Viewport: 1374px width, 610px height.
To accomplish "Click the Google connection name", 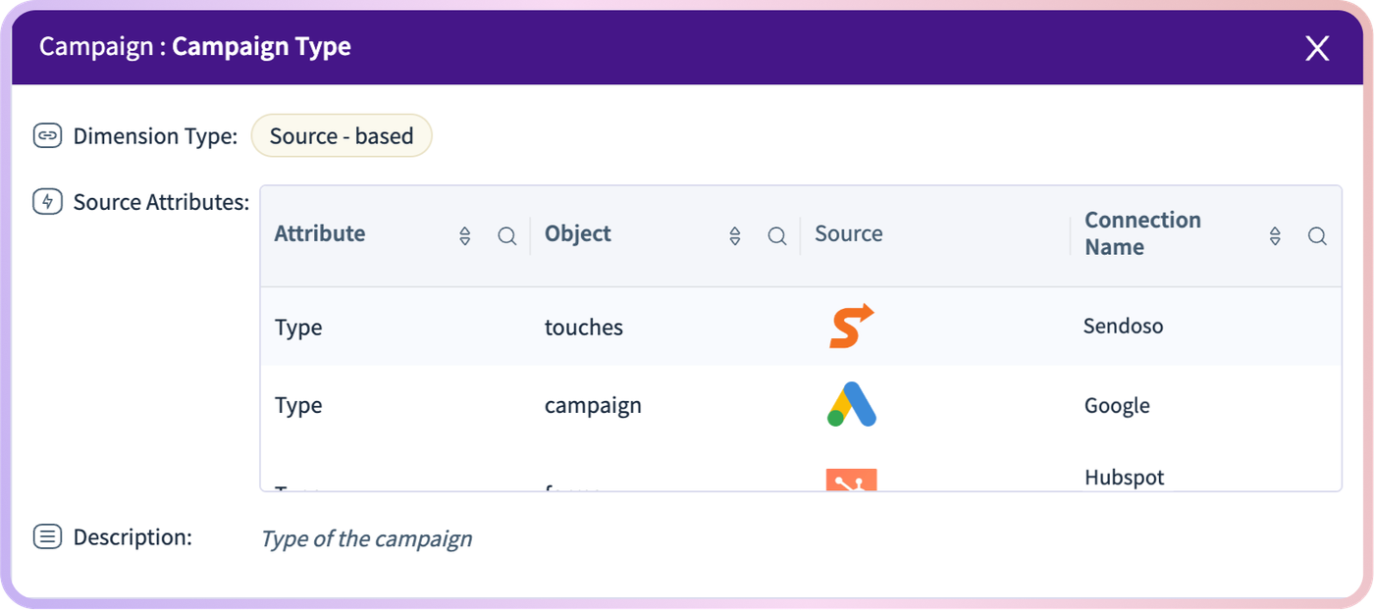I will 1117,406.
